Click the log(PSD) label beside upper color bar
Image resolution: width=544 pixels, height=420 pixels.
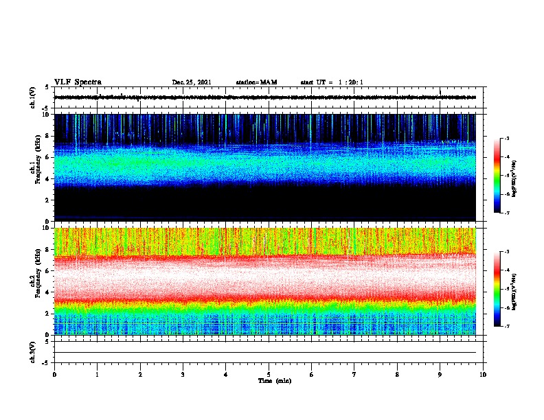tap(514, 178)
